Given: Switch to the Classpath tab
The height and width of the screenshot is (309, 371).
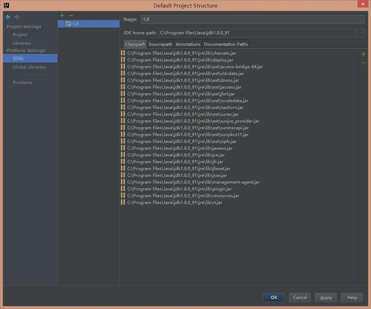Looking at the screenshot, I should [x=135, y=44].
